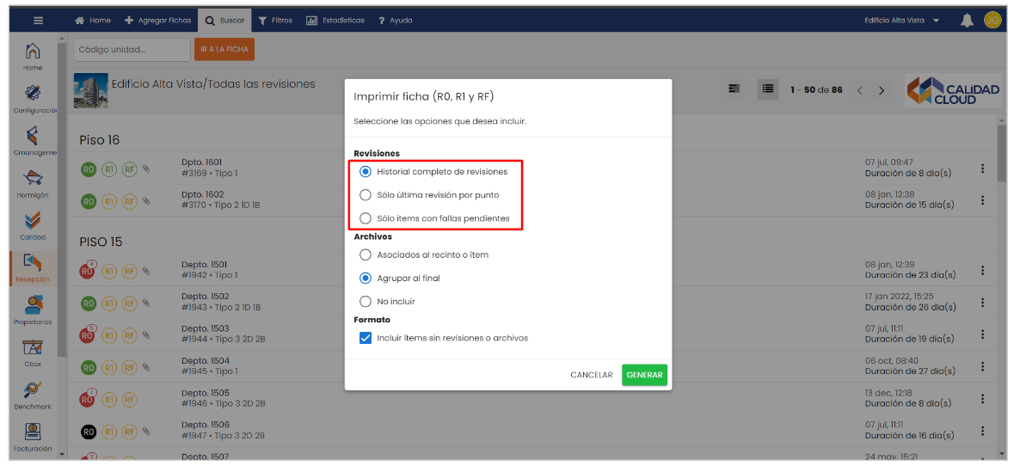Go to Hormigón module in sidebar
The image size is (1014, 466).
(x=33, y=178)
